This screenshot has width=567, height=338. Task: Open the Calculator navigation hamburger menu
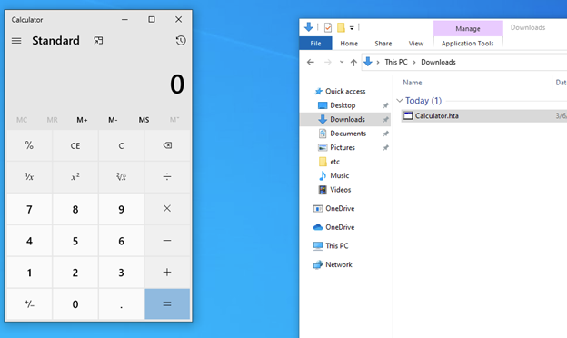point(16,41)
